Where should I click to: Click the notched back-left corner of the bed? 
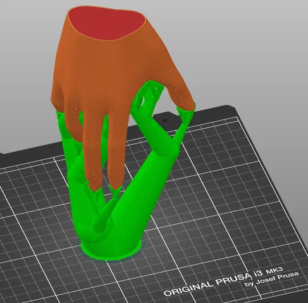click(x=4, y=156)
